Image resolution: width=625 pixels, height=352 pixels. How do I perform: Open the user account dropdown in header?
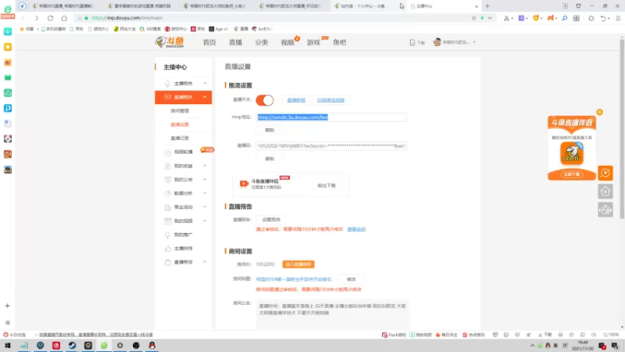tap(455, 42)
